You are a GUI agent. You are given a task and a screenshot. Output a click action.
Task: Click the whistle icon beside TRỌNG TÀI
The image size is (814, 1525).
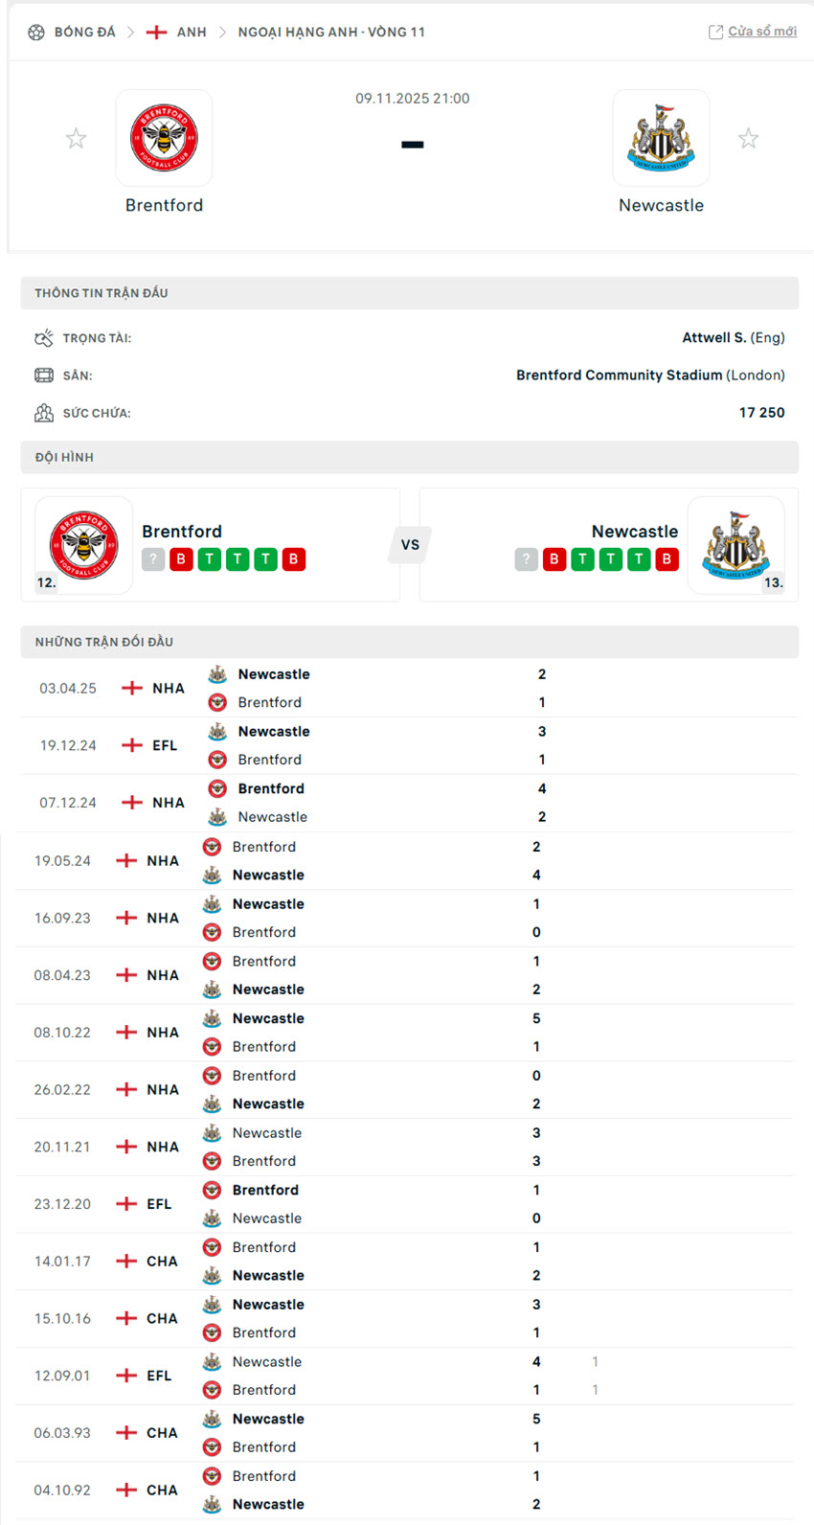[43, 337]
